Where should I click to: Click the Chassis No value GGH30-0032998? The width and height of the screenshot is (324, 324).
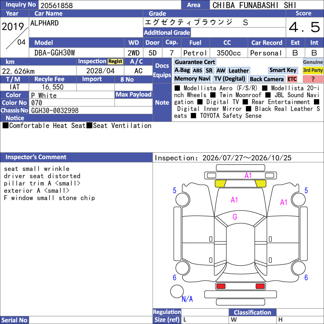(55, 111)
